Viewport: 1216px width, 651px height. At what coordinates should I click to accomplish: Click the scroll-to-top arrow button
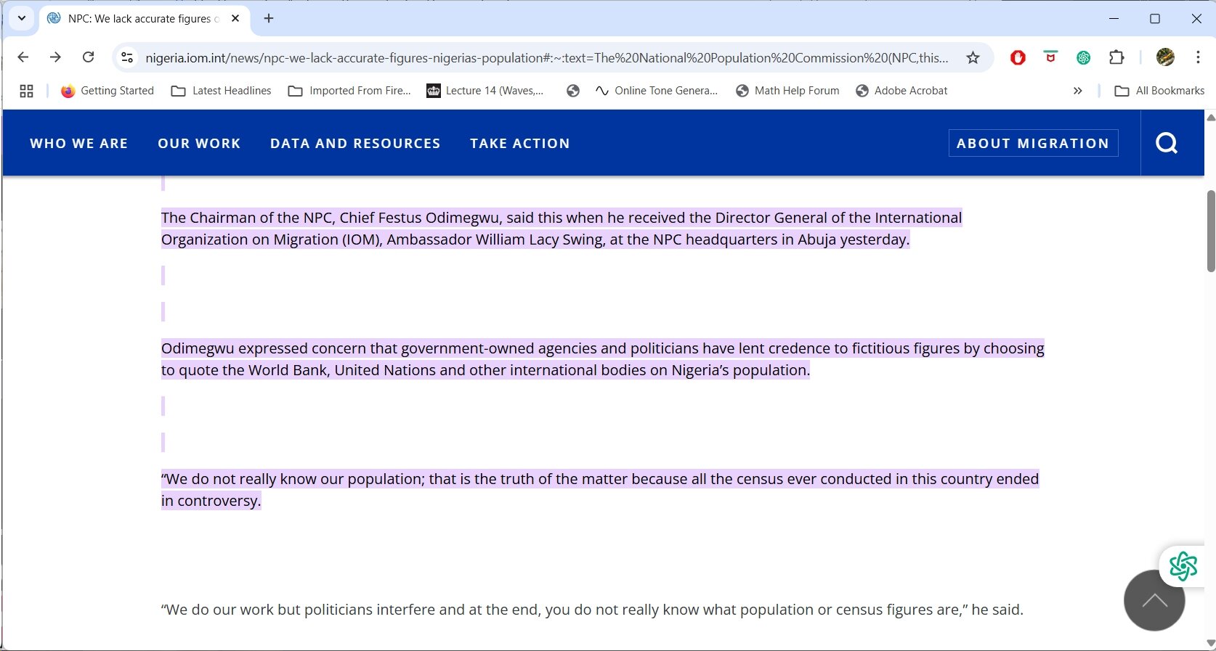1154,600
